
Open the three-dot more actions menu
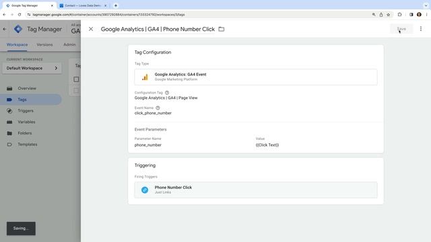[420, 28]
